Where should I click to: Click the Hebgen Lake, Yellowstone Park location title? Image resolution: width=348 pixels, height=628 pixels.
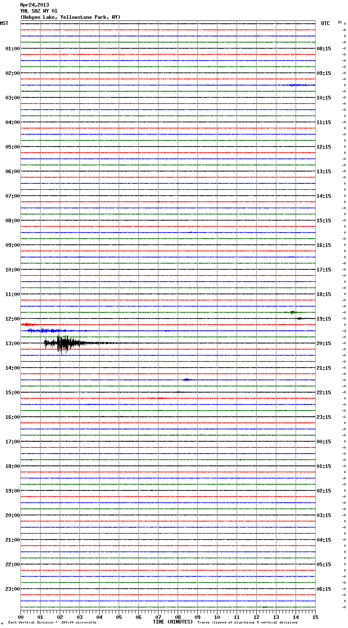click(70, 17)
